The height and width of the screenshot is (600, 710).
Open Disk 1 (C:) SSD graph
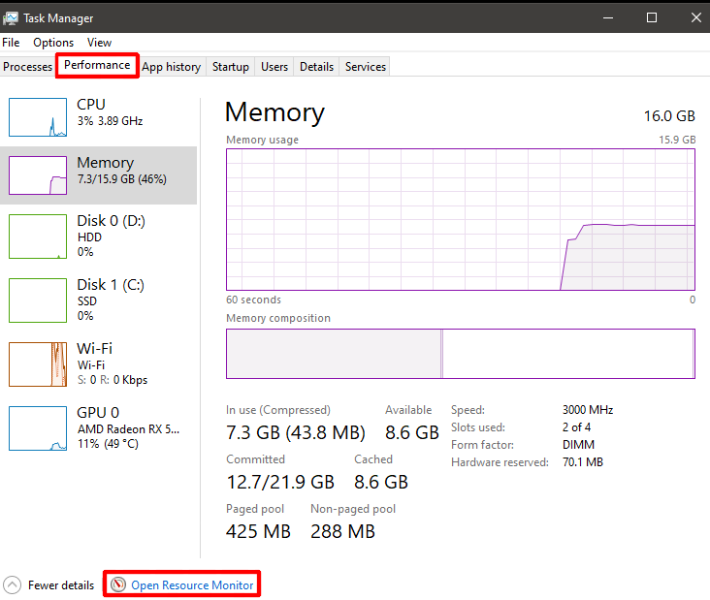pos(38,300)
